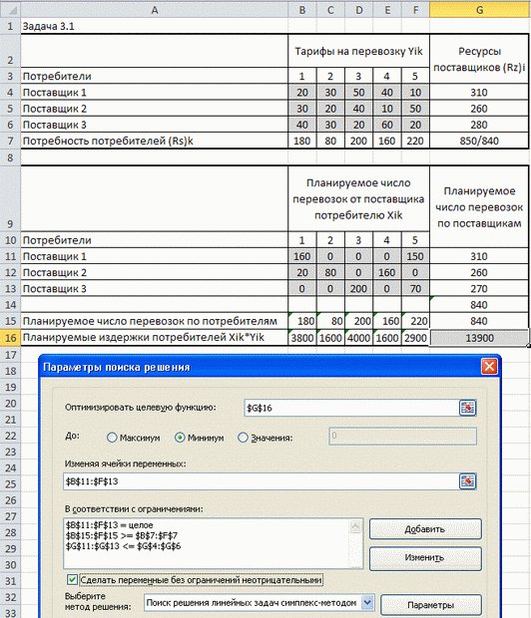Click Планируемое число перевозок по поставщикам header
531x618 pixels.
(x=479, y=207)
